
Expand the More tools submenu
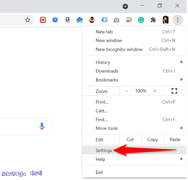(134, 128)
